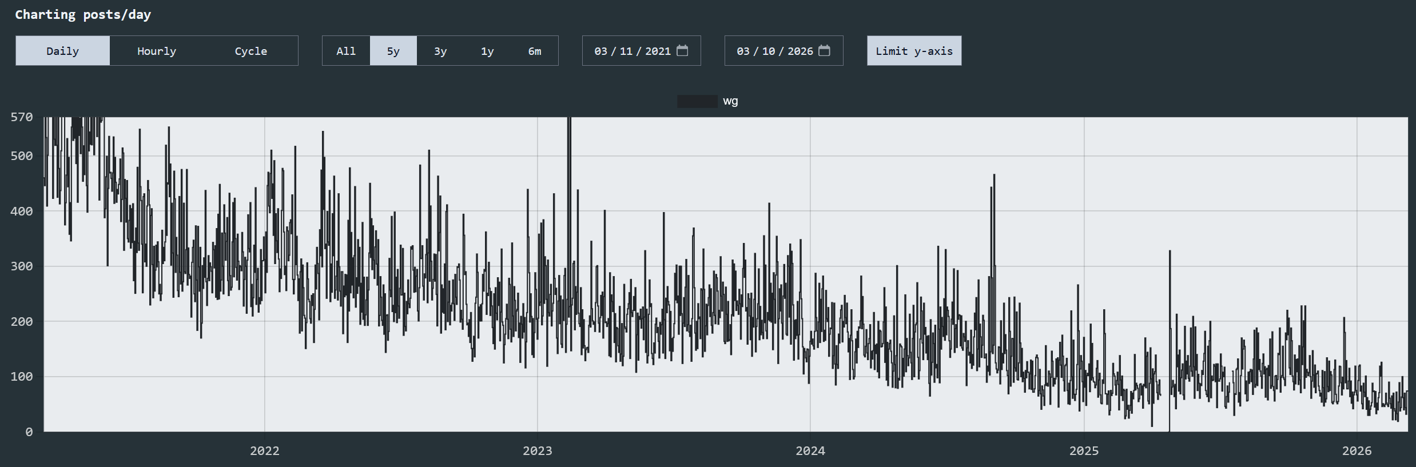This screenshot has height=467, width=1416.
Task: Click the 0 y-axis label
Action: tap(29, 432)
